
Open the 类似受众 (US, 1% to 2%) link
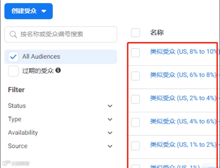point(183,145)
